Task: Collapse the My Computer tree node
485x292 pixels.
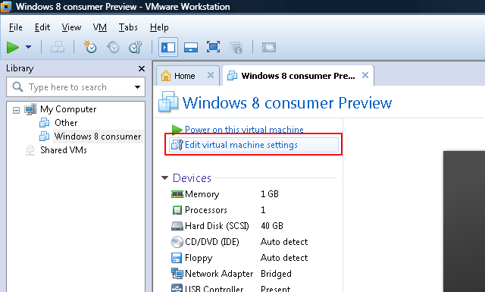Action: pyautogui.click(x=16, y=110)
